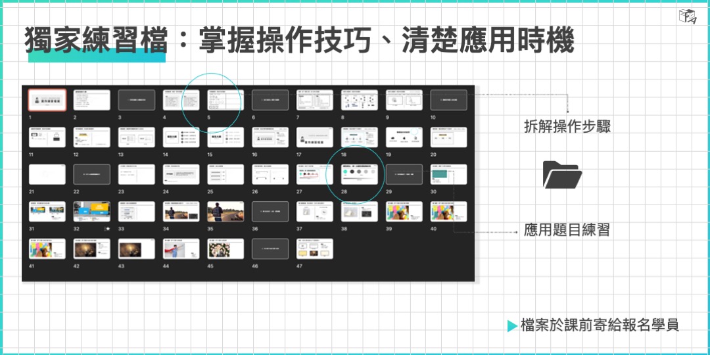This screenshot has width=710, height=355.
Task: Select slide 43 thumbnail with warm photo
Action: click(x=136, y=248)
